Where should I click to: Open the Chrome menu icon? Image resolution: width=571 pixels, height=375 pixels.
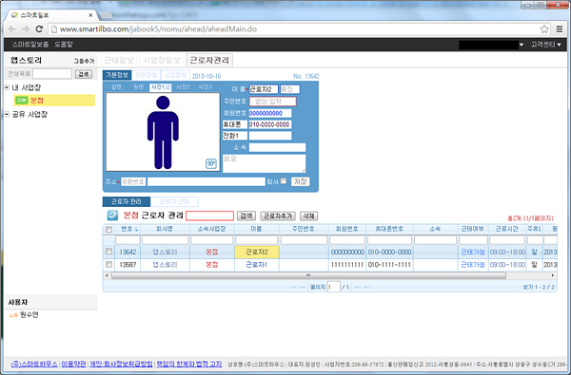pyautogui.click(x=560, y=29)
